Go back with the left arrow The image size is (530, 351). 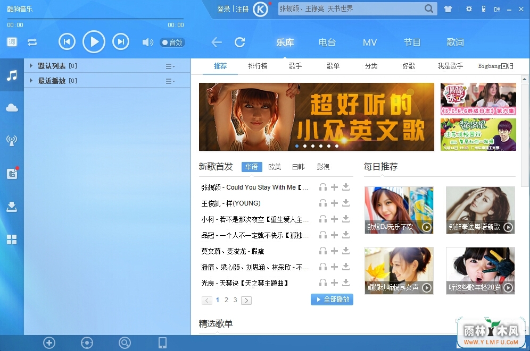(217, 42)
